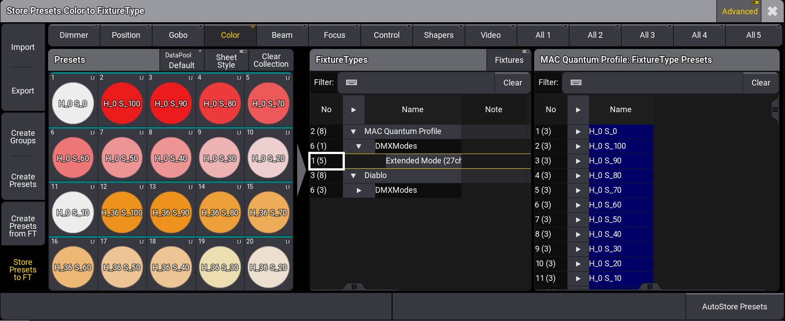Viewport: 785px width, 321px height.
Task: Switch to the Gobo preset tab
Action: (x=178, y=35)
